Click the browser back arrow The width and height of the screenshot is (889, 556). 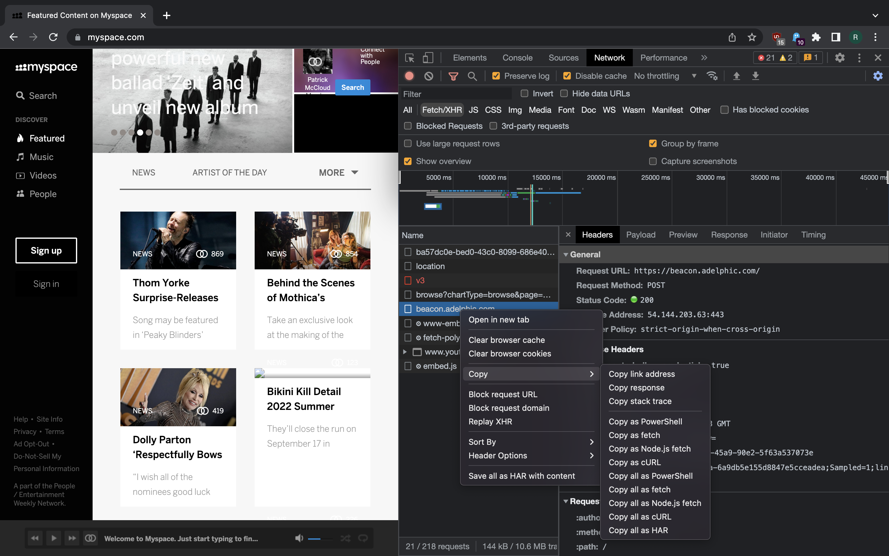point(14,37)
